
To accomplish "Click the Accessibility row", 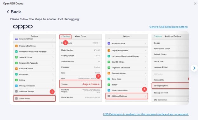I will 170,80.
